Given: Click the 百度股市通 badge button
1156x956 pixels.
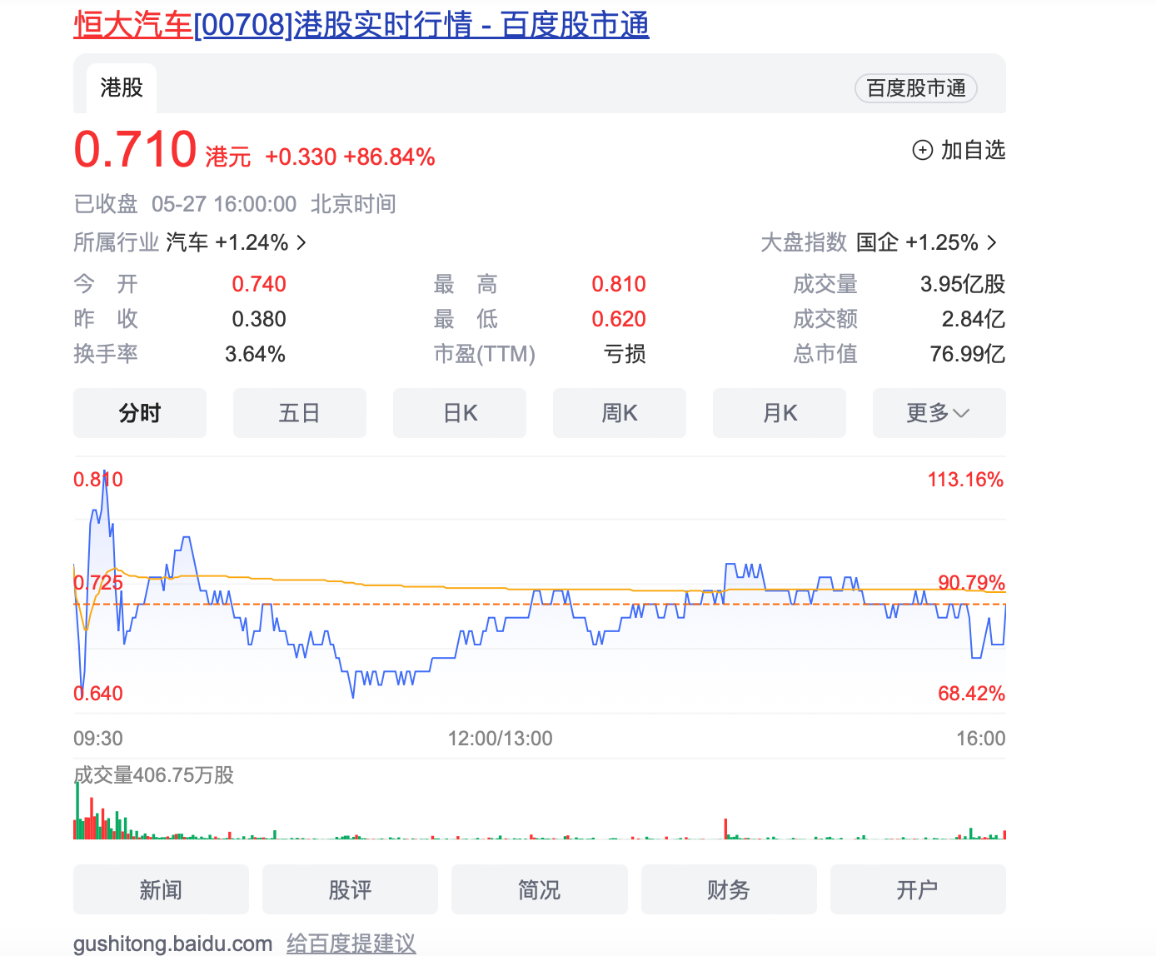Looking at the screenshot, I should (x=915, y=88).
